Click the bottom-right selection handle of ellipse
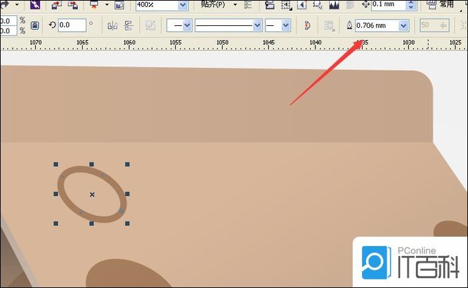 [x=127, y=223]
